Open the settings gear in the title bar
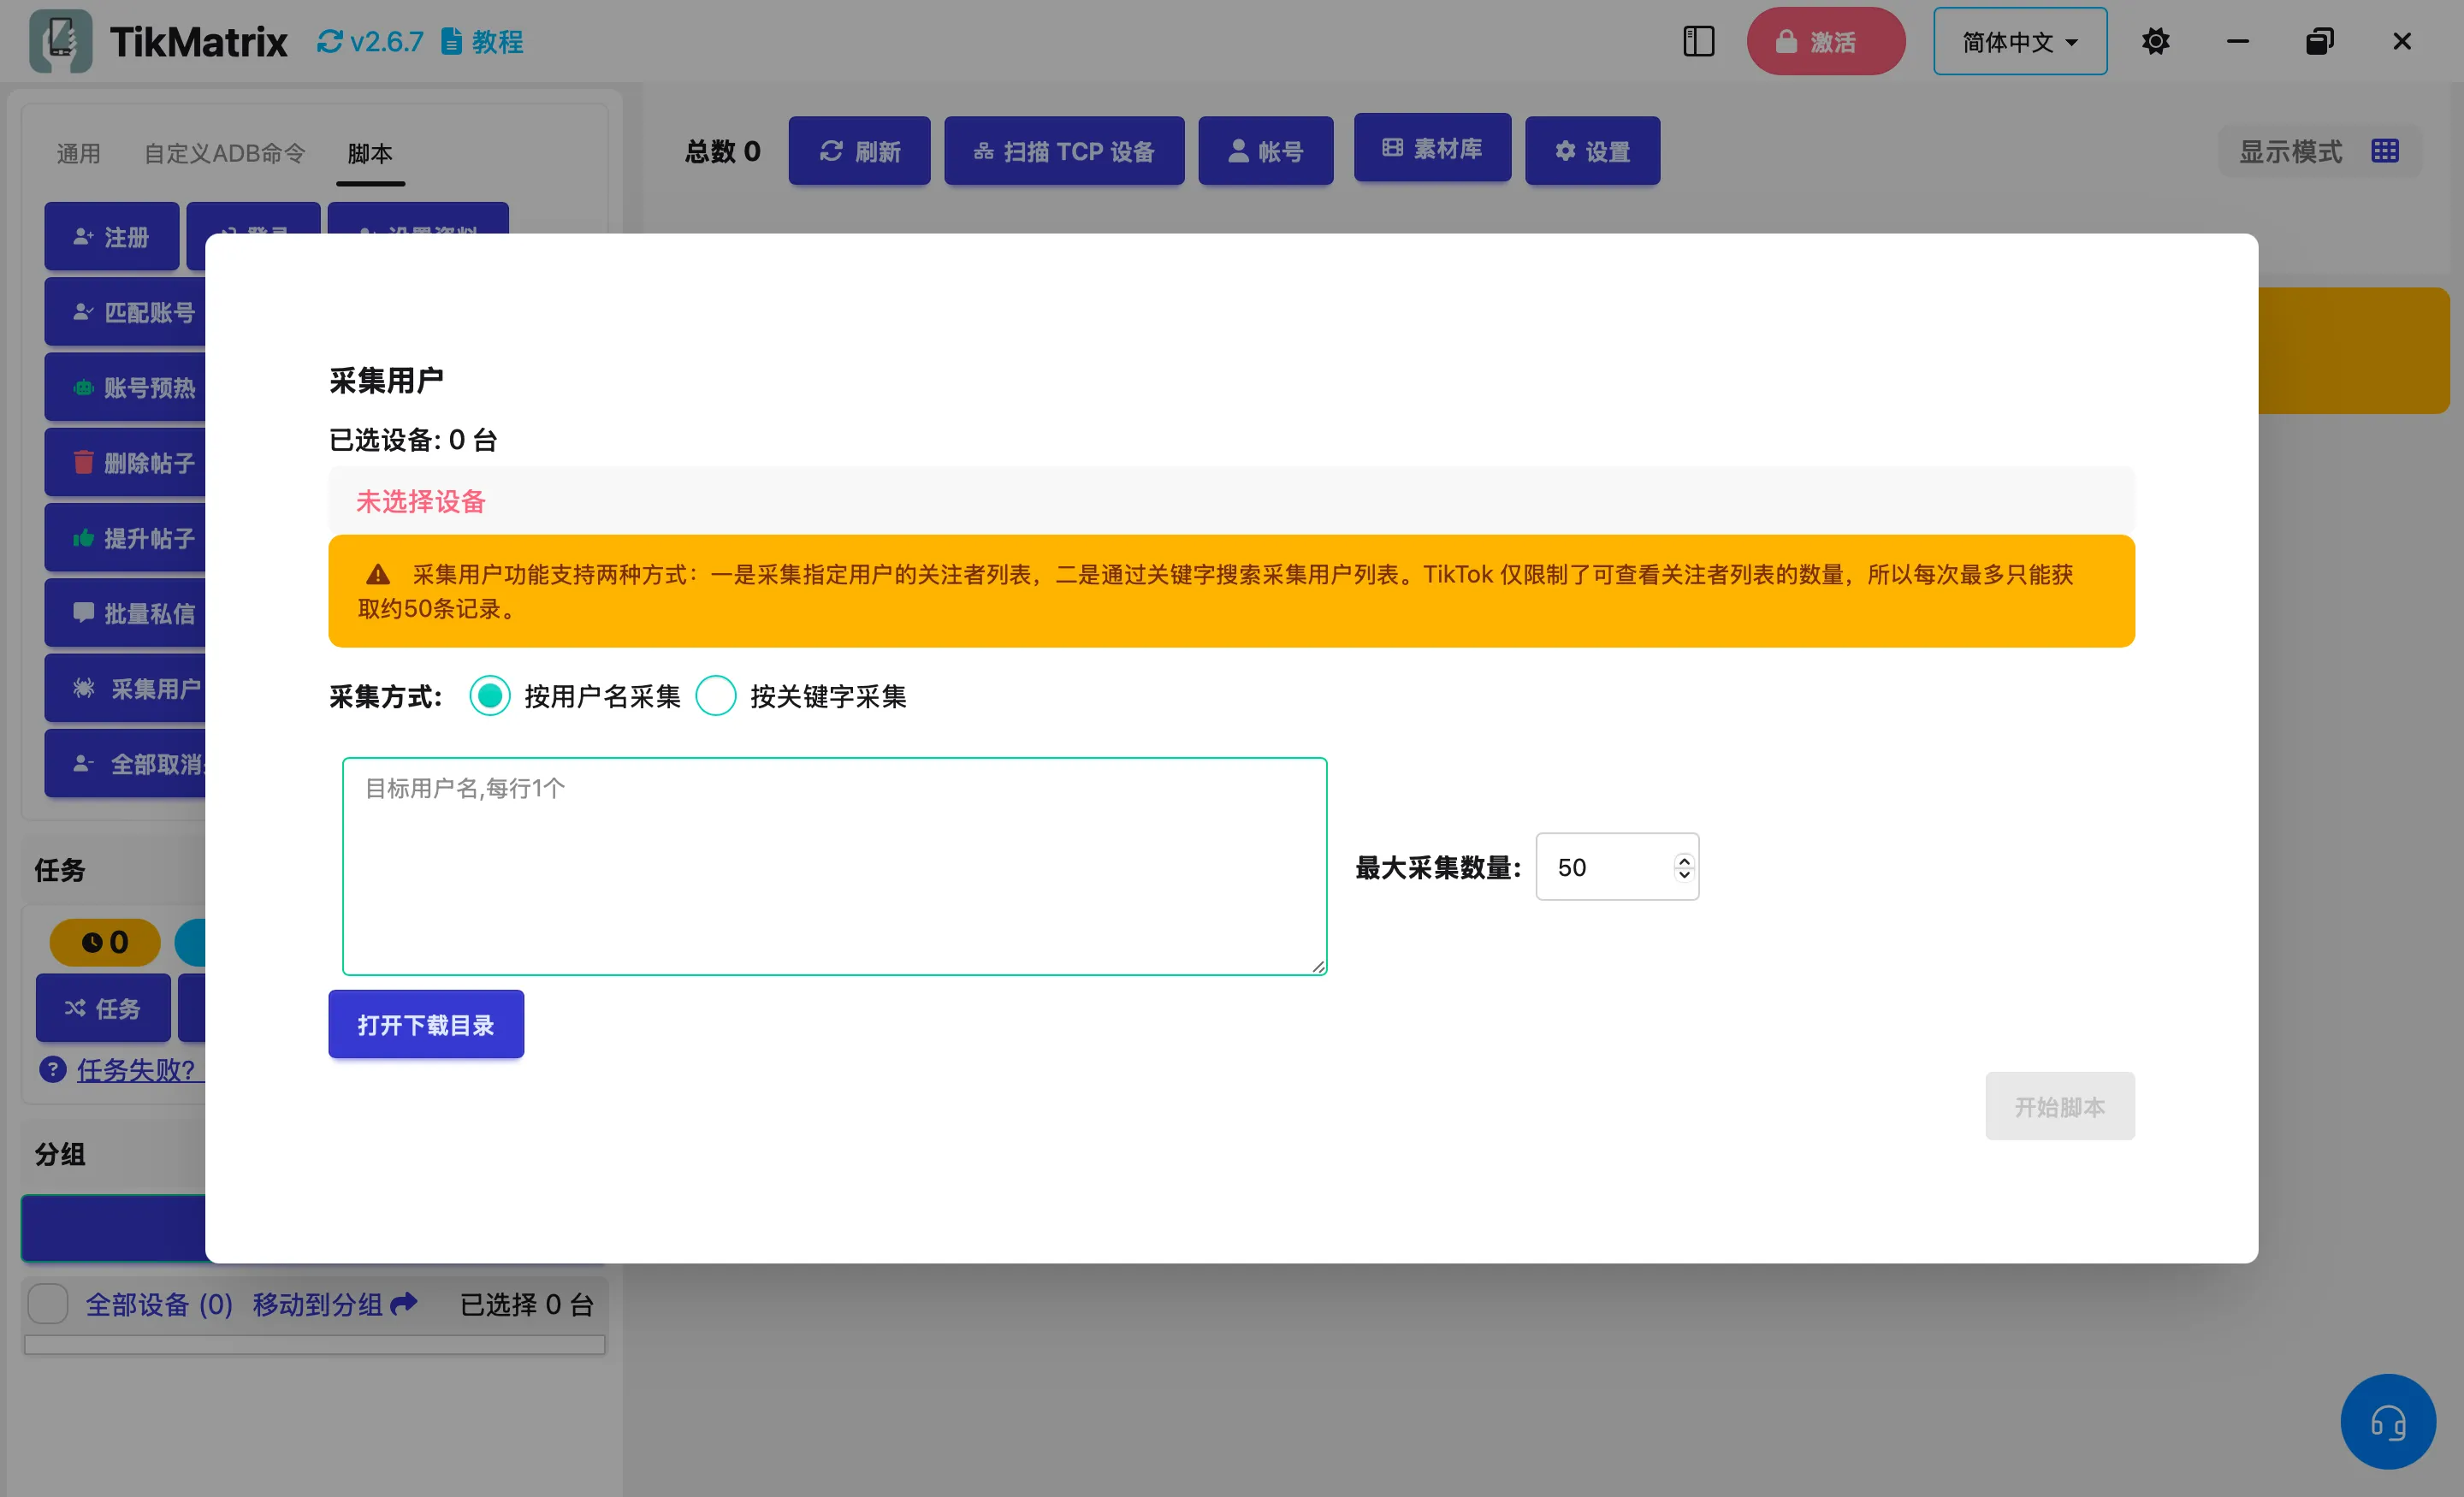 click(x=2156, y=41)
